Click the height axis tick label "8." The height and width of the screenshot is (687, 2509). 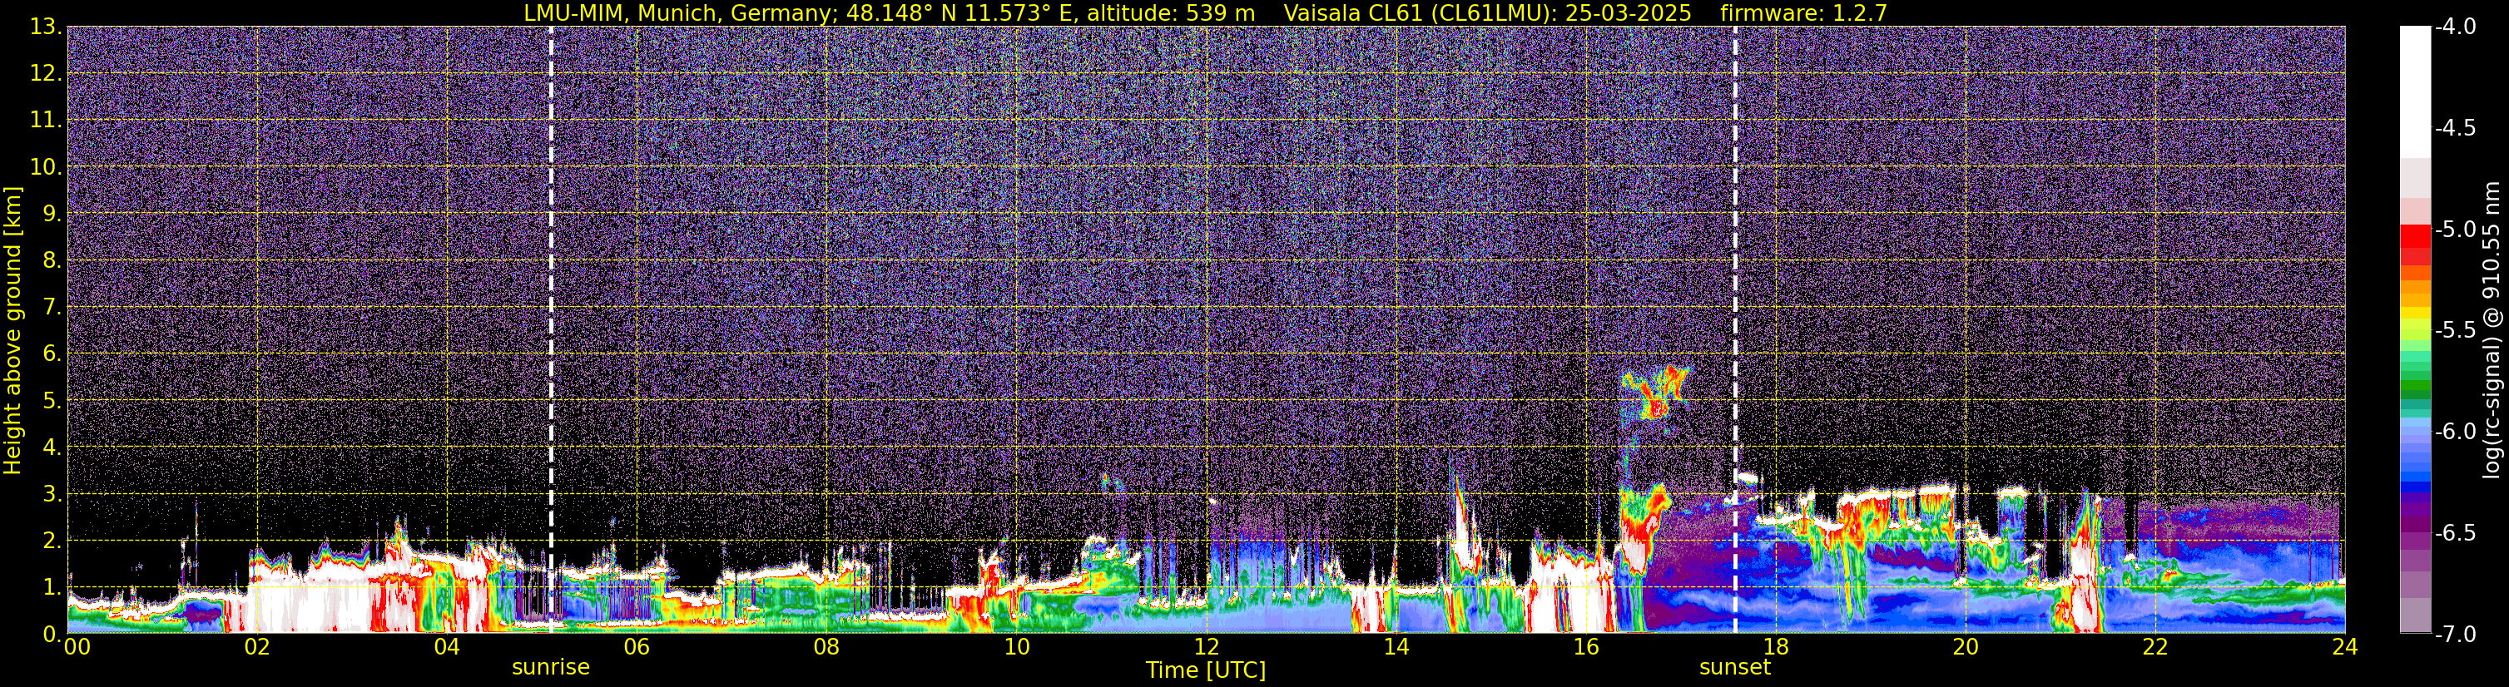[x=52, y=259]
